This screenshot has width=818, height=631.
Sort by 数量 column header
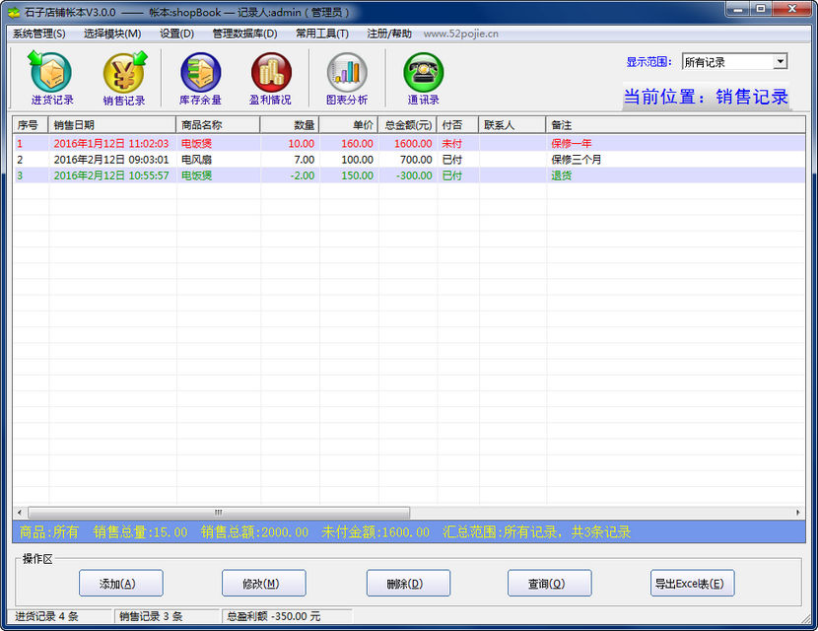coord(290,125)
